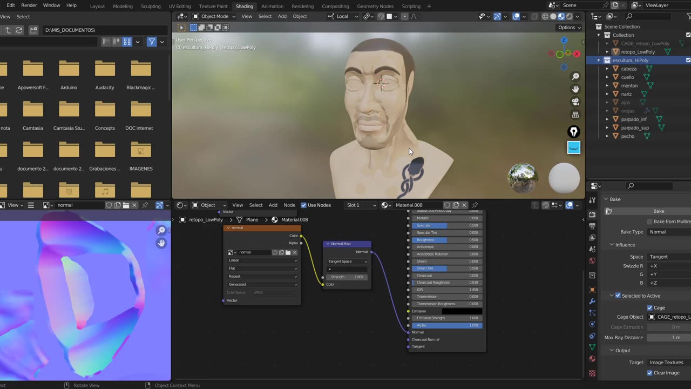
Task: Pin the image in the image editor
Action: 145,205
